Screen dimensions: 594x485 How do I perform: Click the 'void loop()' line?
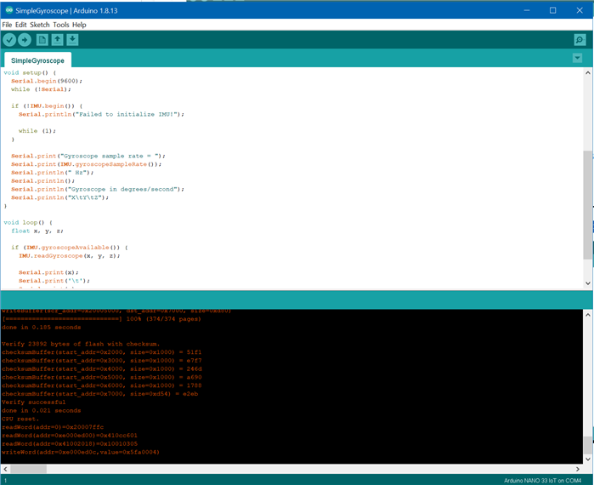28,223
